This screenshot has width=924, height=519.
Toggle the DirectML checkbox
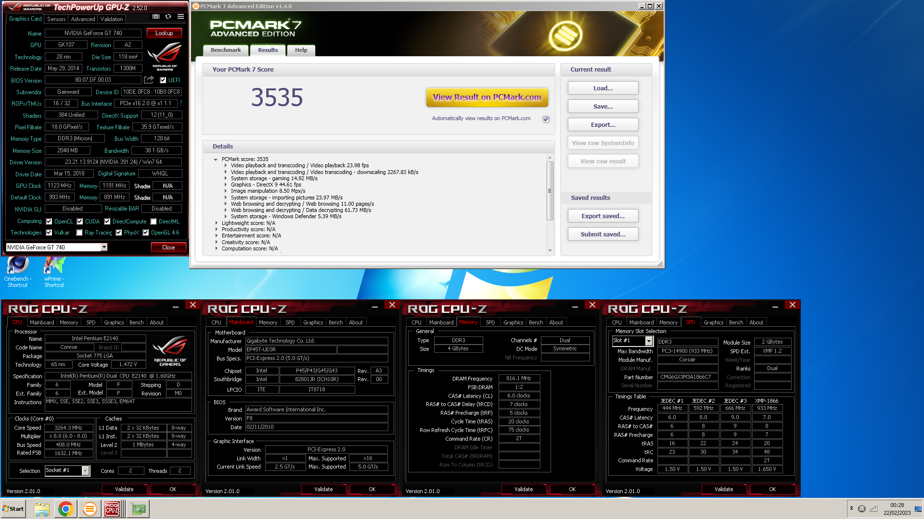pos(154,222)
